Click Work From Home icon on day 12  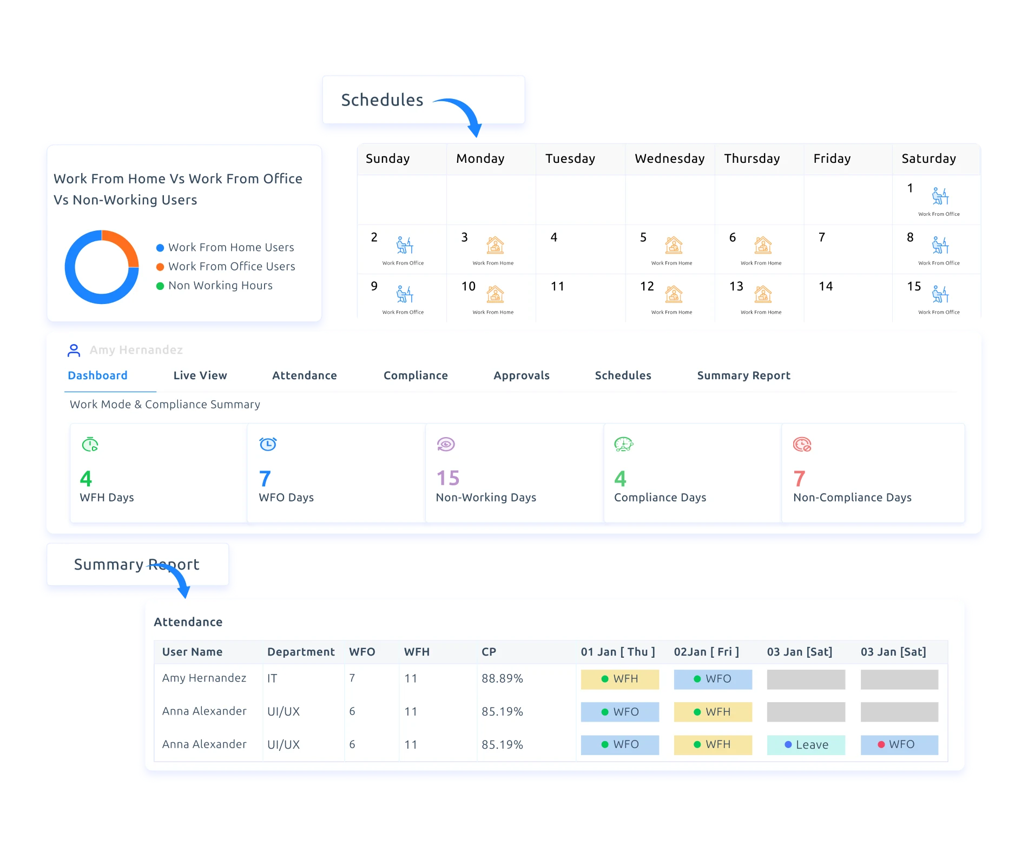point(673,295)
